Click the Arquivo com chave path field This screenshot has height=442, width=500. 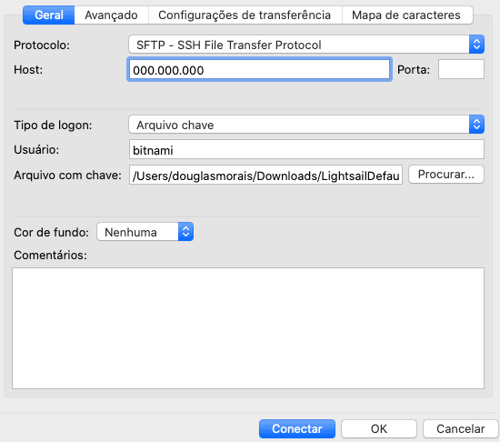[x=265, y=175]
